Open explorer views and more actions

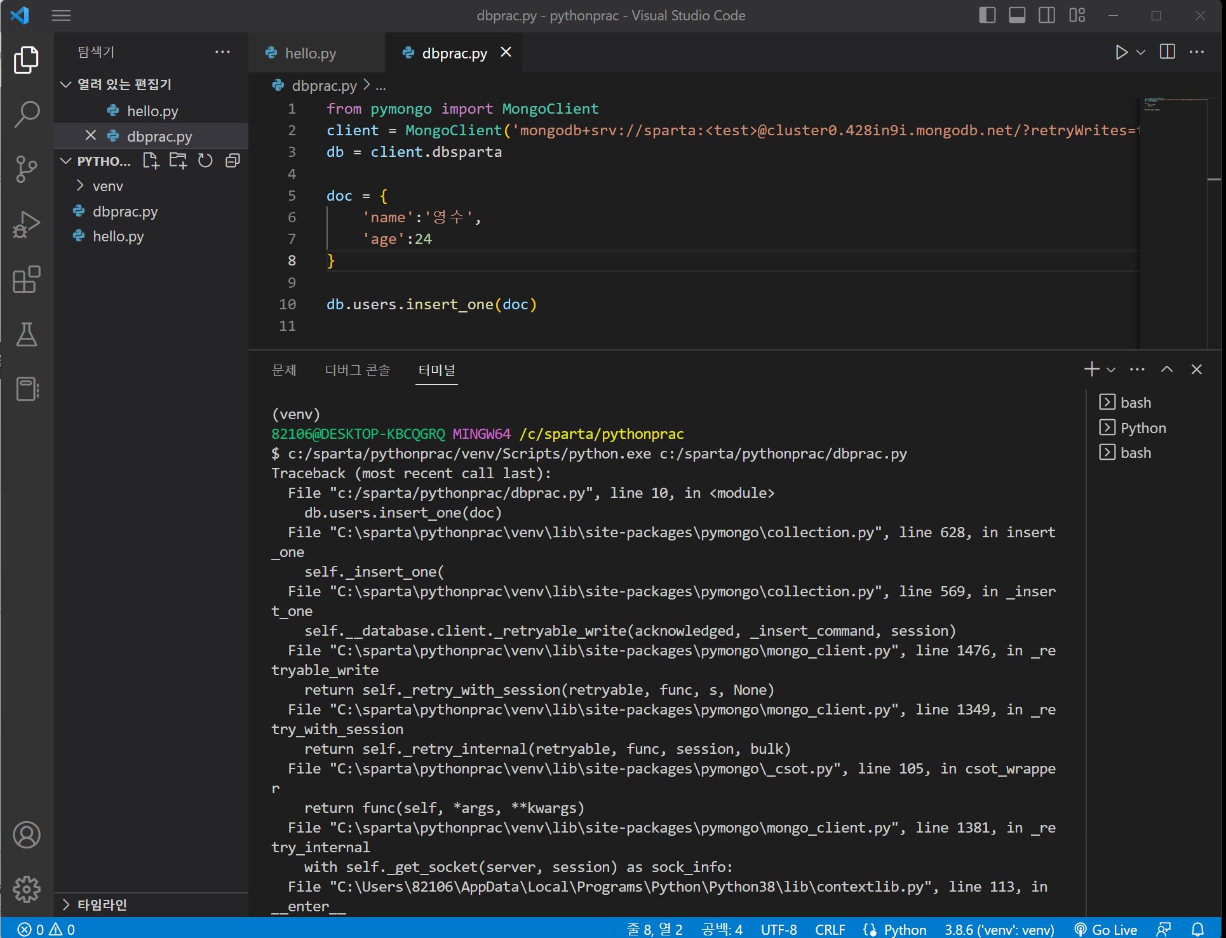click(x=222, y=52)
